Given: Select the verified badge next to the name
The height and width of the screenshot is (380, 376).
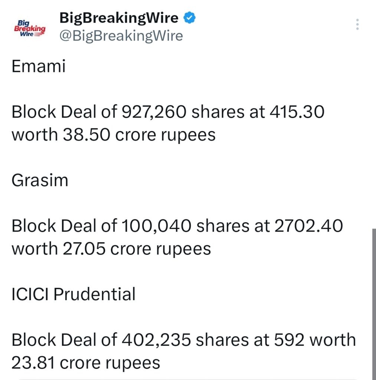Looking at the screenshot, I should 190,17.
